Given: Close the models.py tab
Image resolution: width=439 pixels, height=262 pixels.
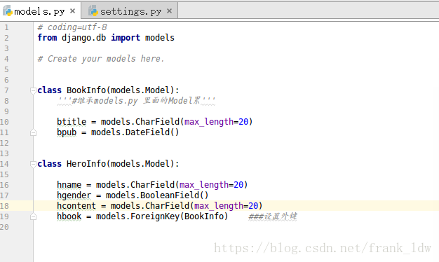Looking at the screenshot, I should point(72,11).
